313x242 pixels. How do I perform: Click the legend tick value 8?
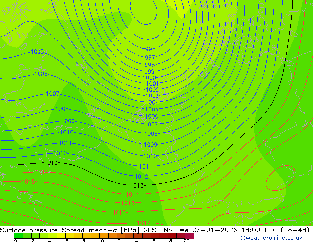(84, 241)
